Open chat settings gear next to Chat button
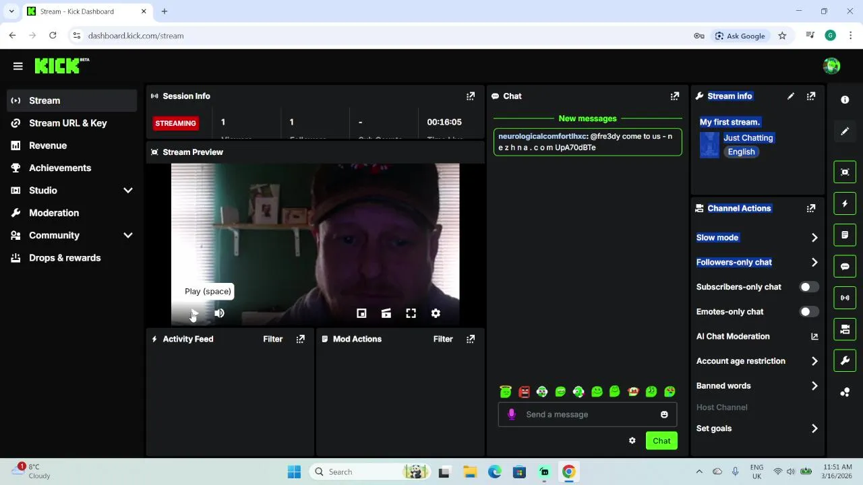The image size is (863, 485). click(x=632, y=441)
